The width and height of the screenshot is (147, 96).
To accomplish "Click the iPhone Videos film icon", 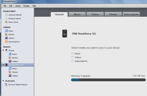I will pos(10,61).
